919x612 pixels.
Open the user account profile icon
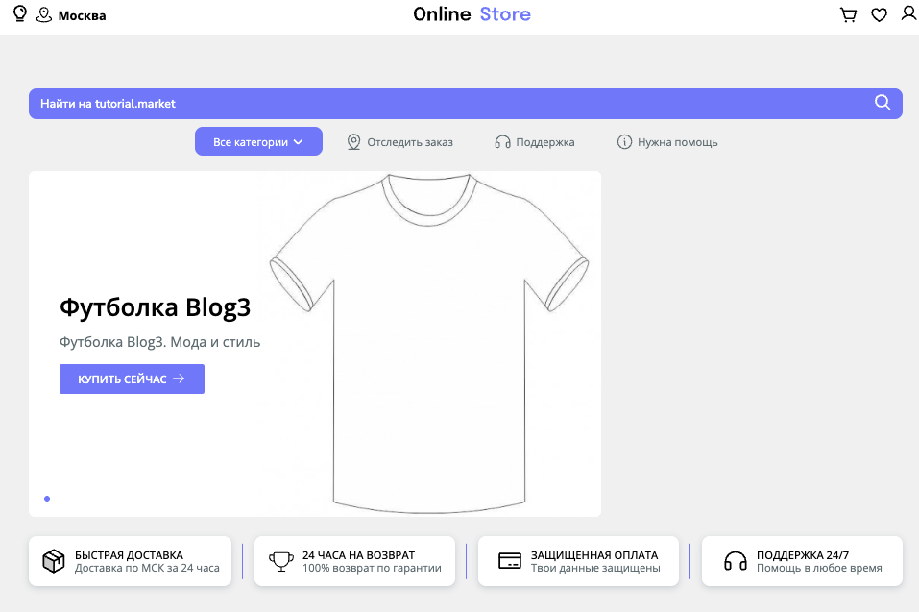click(x=908, y=13)
